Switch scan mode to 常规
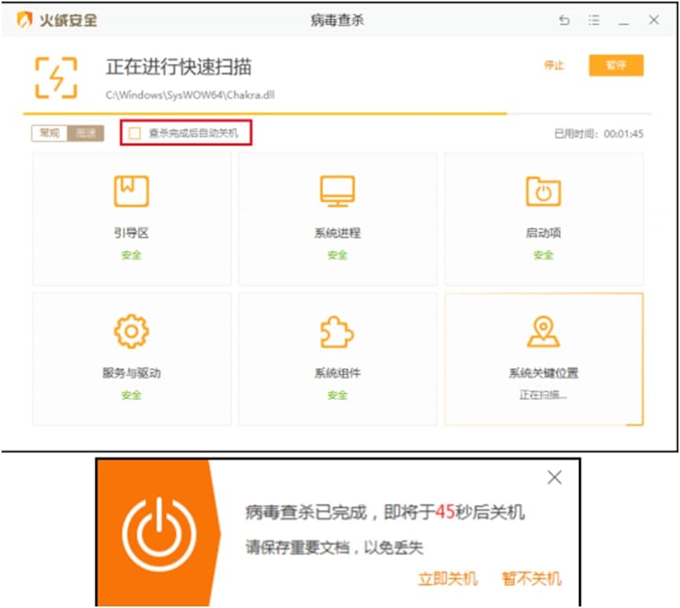Screen dimensions: 680x608 tap(50, 133)
